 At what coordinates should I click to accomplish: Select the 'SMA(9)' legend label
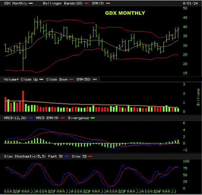(98, 3)
